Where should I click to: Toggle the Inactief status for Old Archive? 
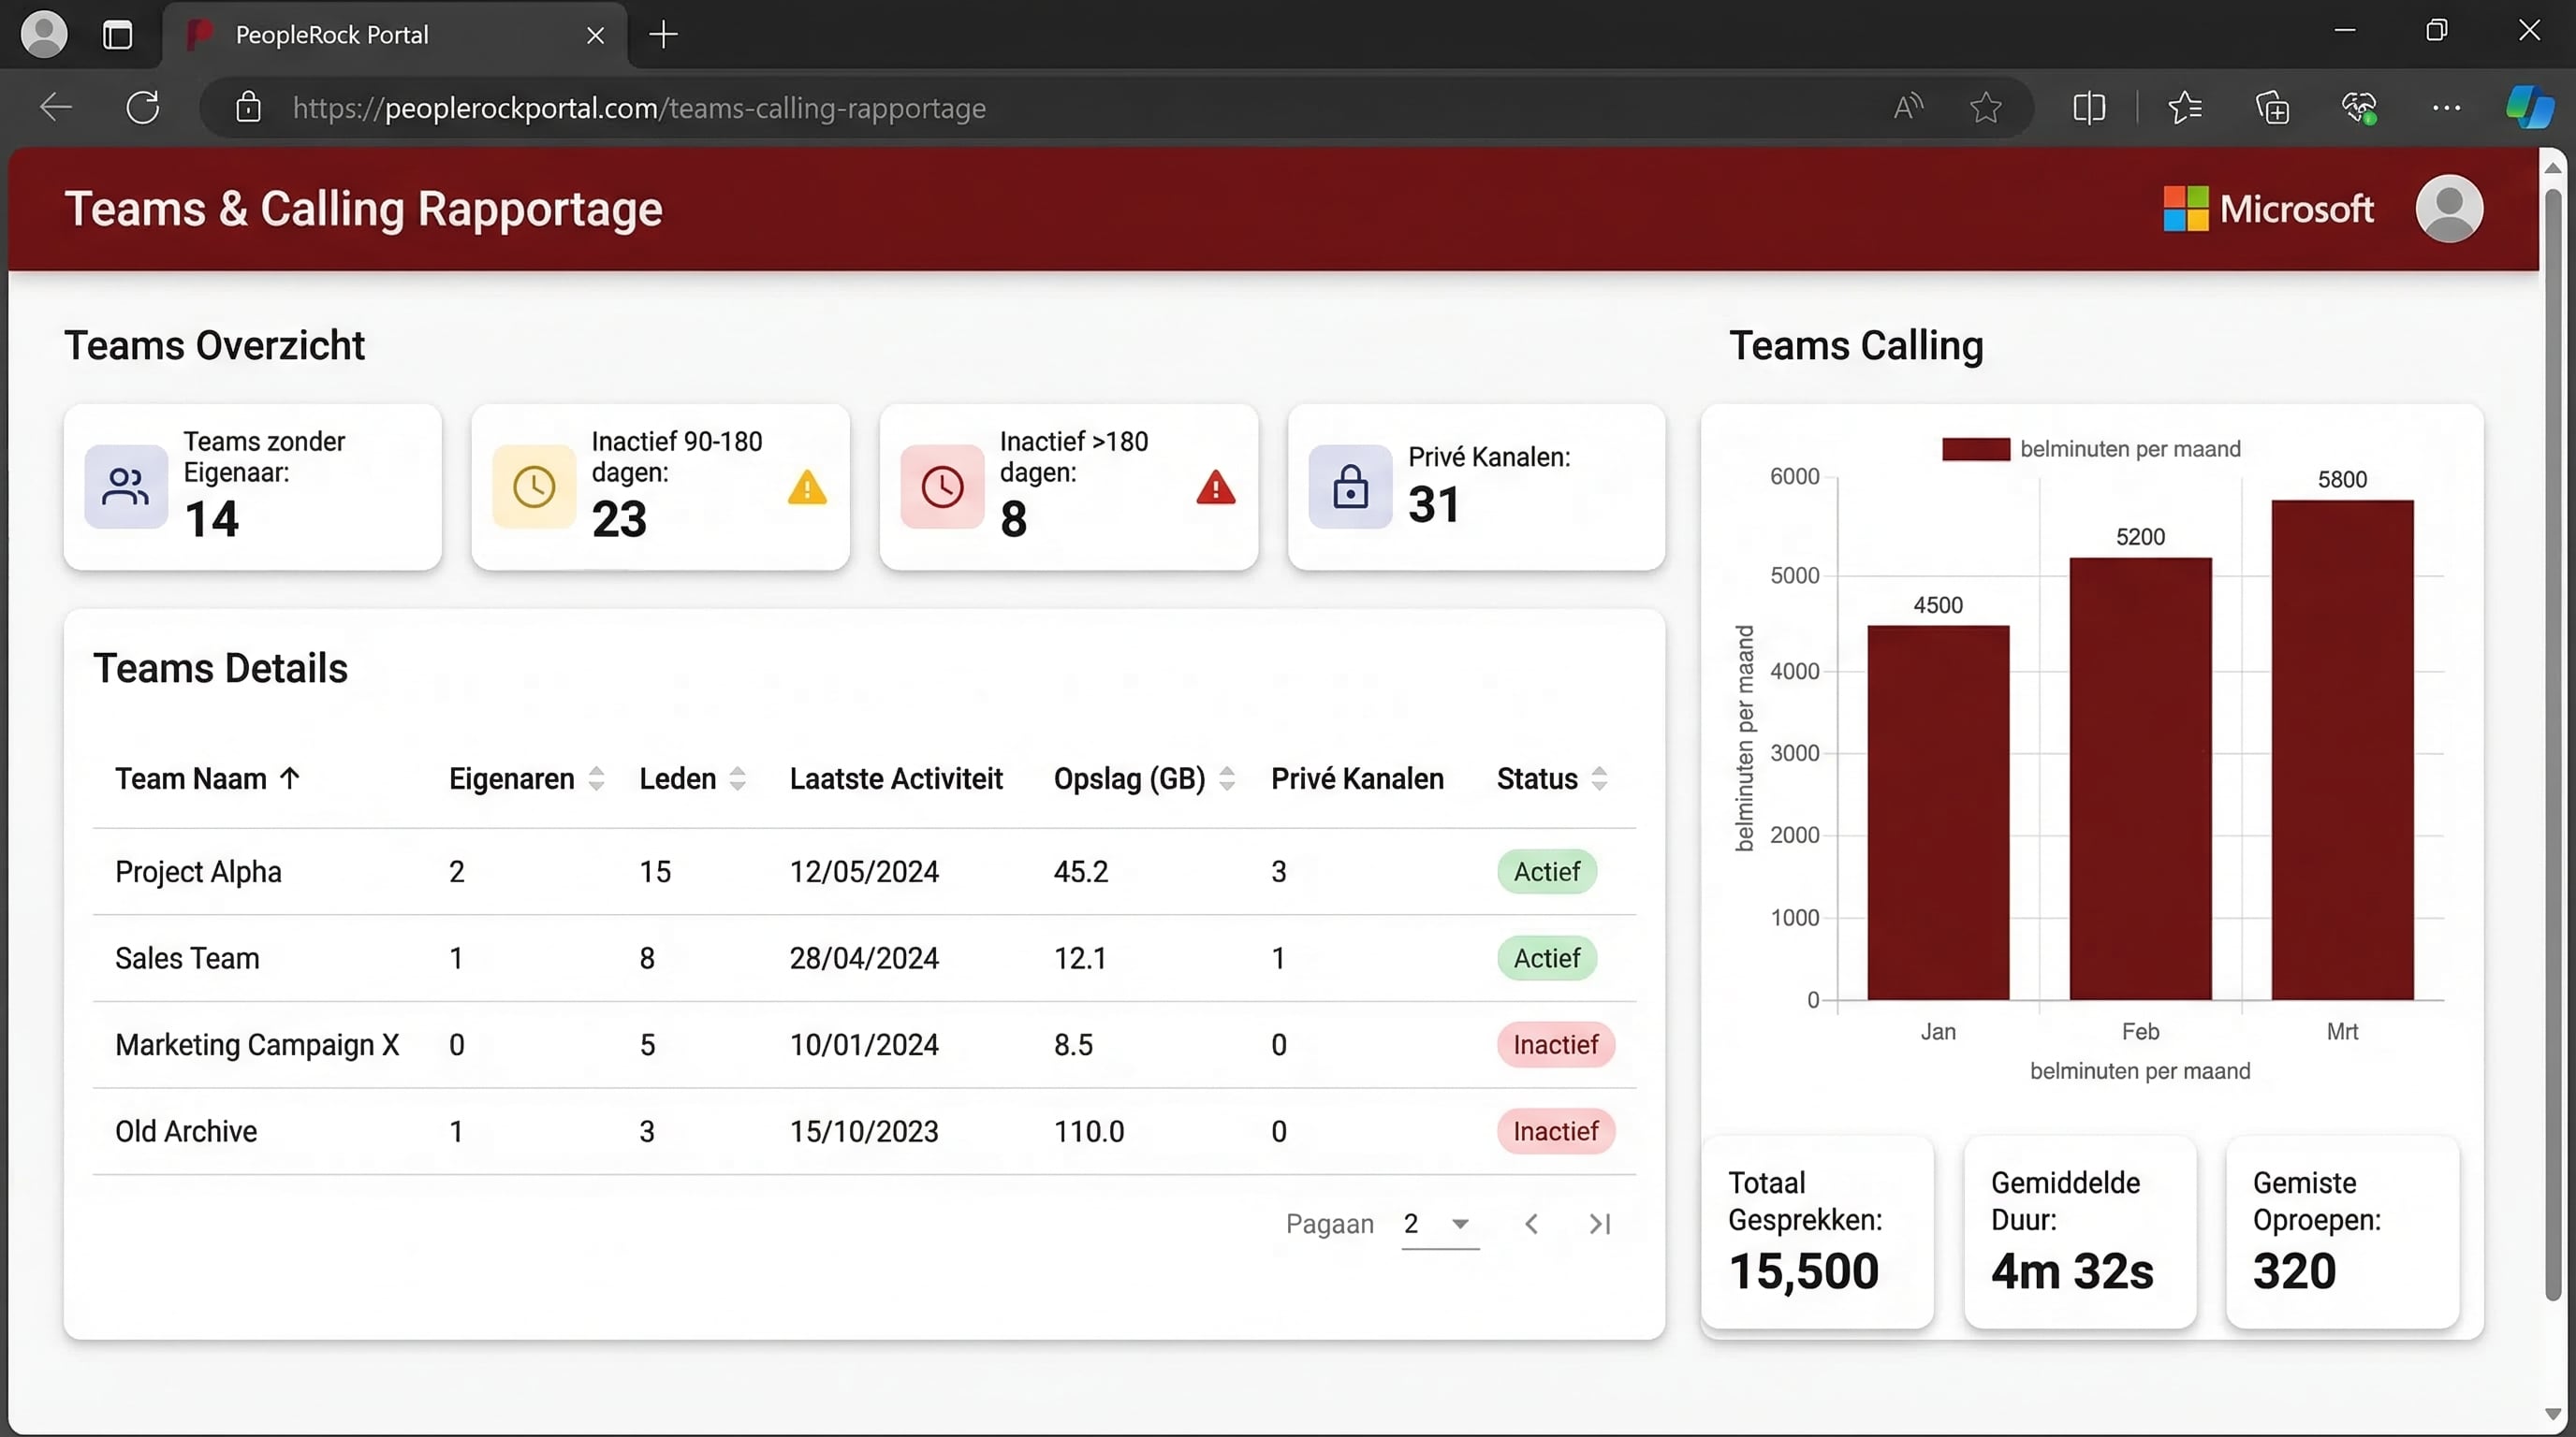(1555, 1130)
